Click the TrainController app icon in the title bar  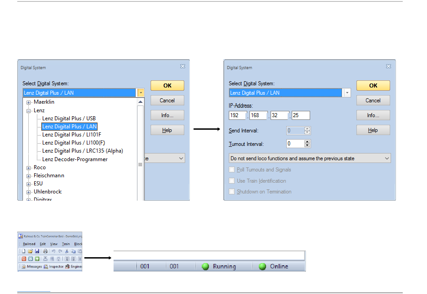click(21, 236)
